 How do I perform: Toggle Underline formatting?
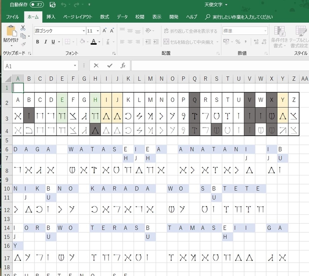pyautogui.click(x=53, y=42)
